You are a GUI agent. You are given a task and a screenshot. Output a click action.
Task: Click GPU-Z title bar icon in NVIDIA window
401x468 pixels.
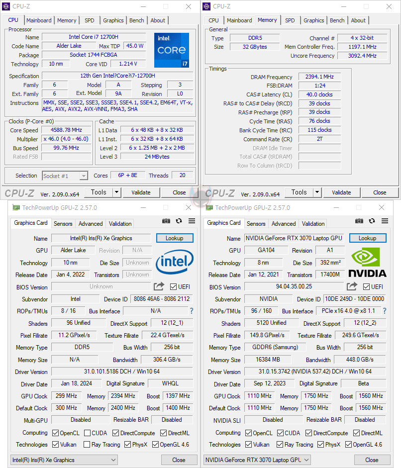209,207
